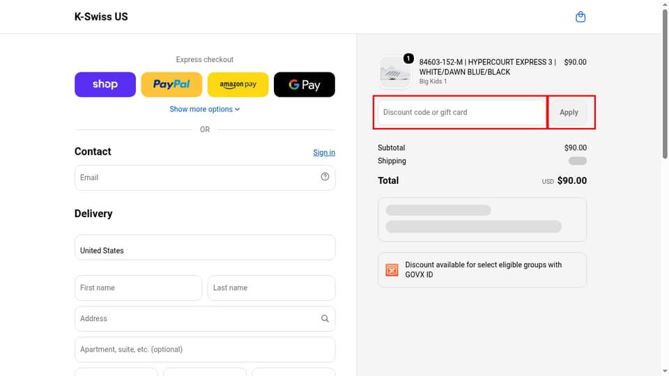This screenshot has height=376, width=669.
Task: Focus the First name field
Action: click(x=138, y=288)
